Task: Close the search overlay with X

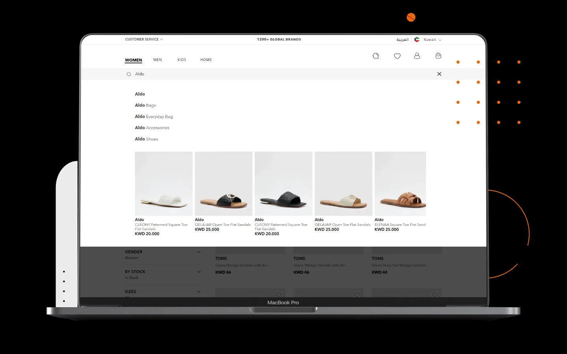Action: coord(439,74)
